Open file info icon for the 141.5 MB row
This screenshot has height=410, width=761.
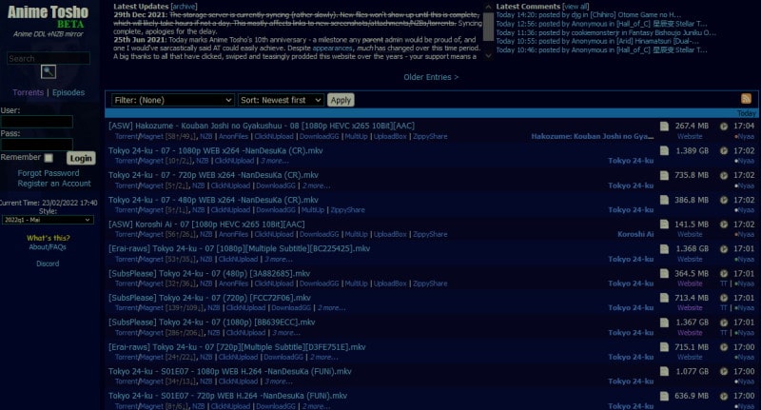664,225
